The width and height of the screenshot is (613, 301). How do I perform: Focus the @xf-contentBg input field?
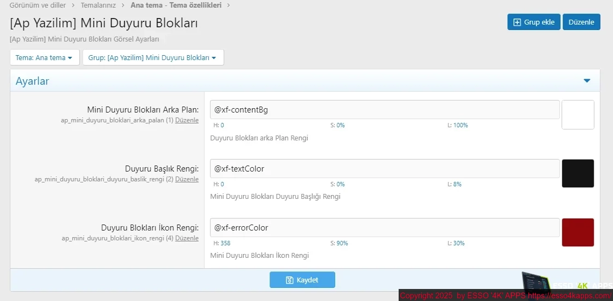click(384, 110)
